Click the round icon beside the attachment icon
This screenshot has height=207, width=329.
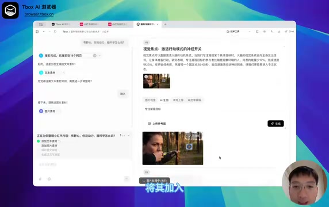[49, 179]
